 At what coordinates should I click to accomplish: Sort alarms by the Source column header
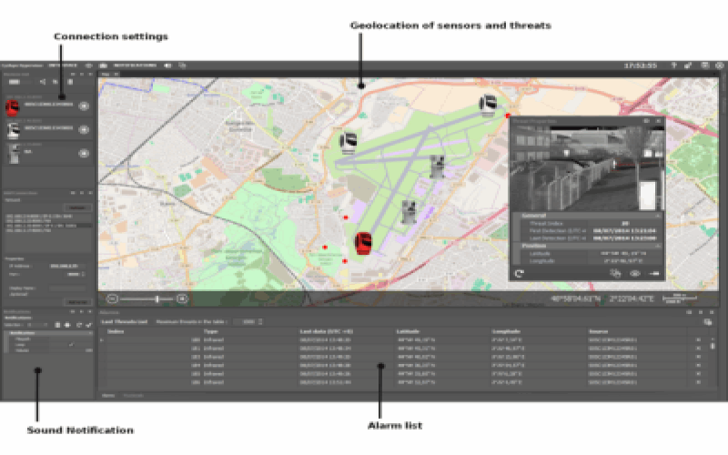(x=598, y=331)
